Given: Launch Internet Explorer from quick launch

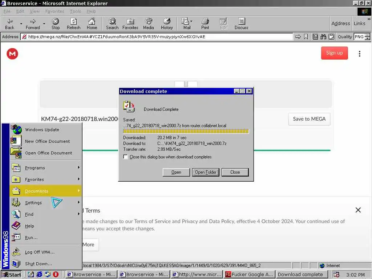Looking at the screenshot, I should pos(39,275).
